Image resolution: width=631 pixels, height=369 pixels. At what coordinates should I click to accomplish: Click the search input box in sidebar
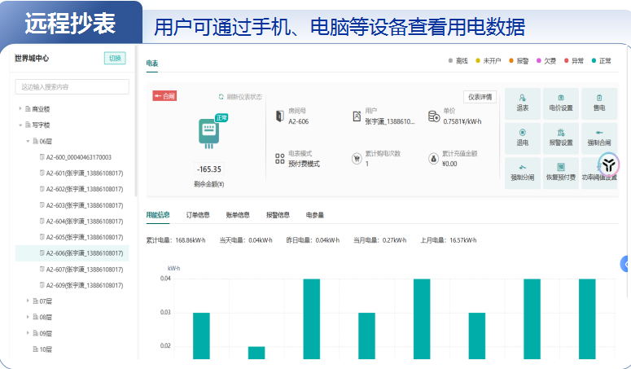[72, 87]
